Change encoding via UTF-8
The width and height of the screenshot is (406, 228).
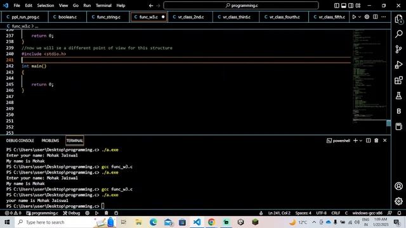[x=322, y=213]
